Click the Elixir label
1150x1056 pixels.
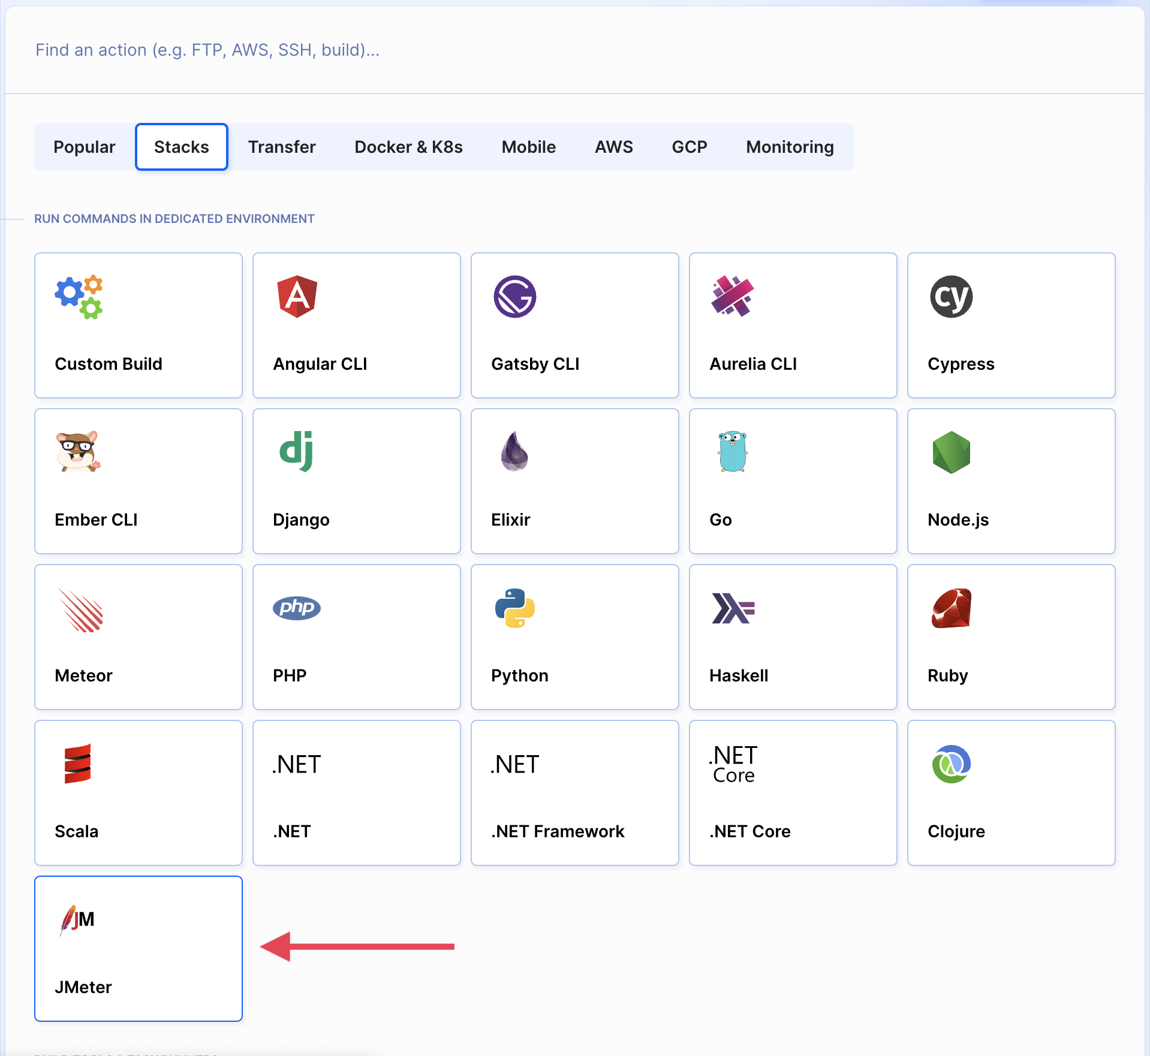tap(510, 520)
